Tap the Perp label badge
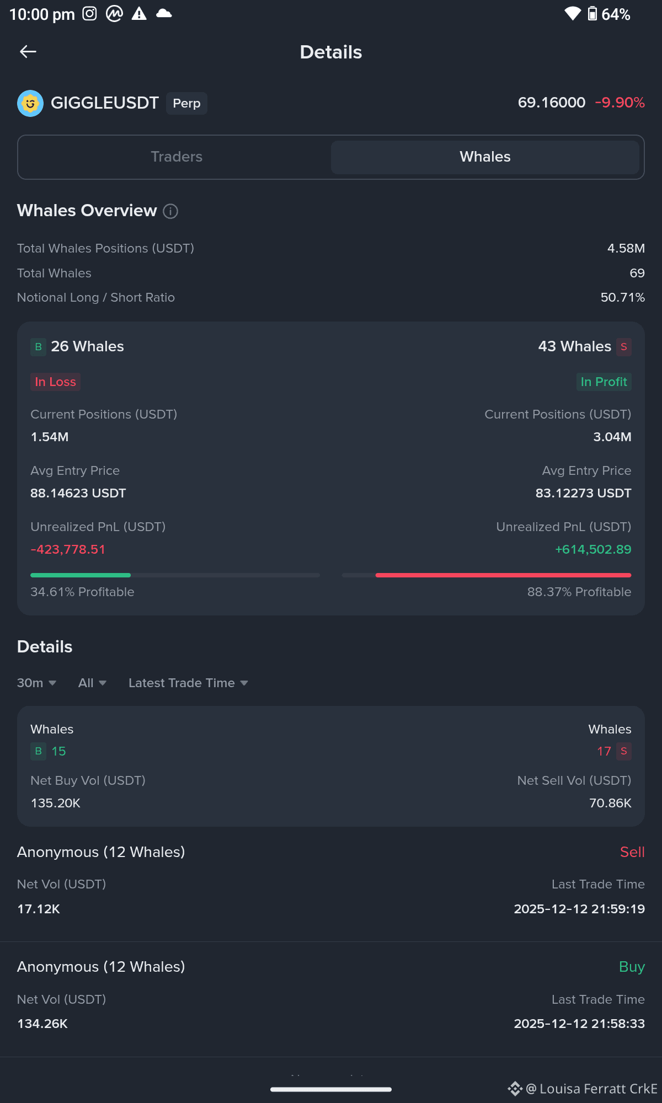The height and width of the screenshot is (1103, 662). point(186,103)
